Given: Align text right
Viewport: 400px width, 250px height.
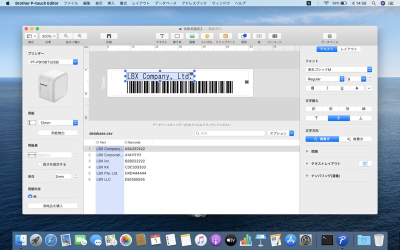Looking at the screenshot, I should tap(347, 109).
